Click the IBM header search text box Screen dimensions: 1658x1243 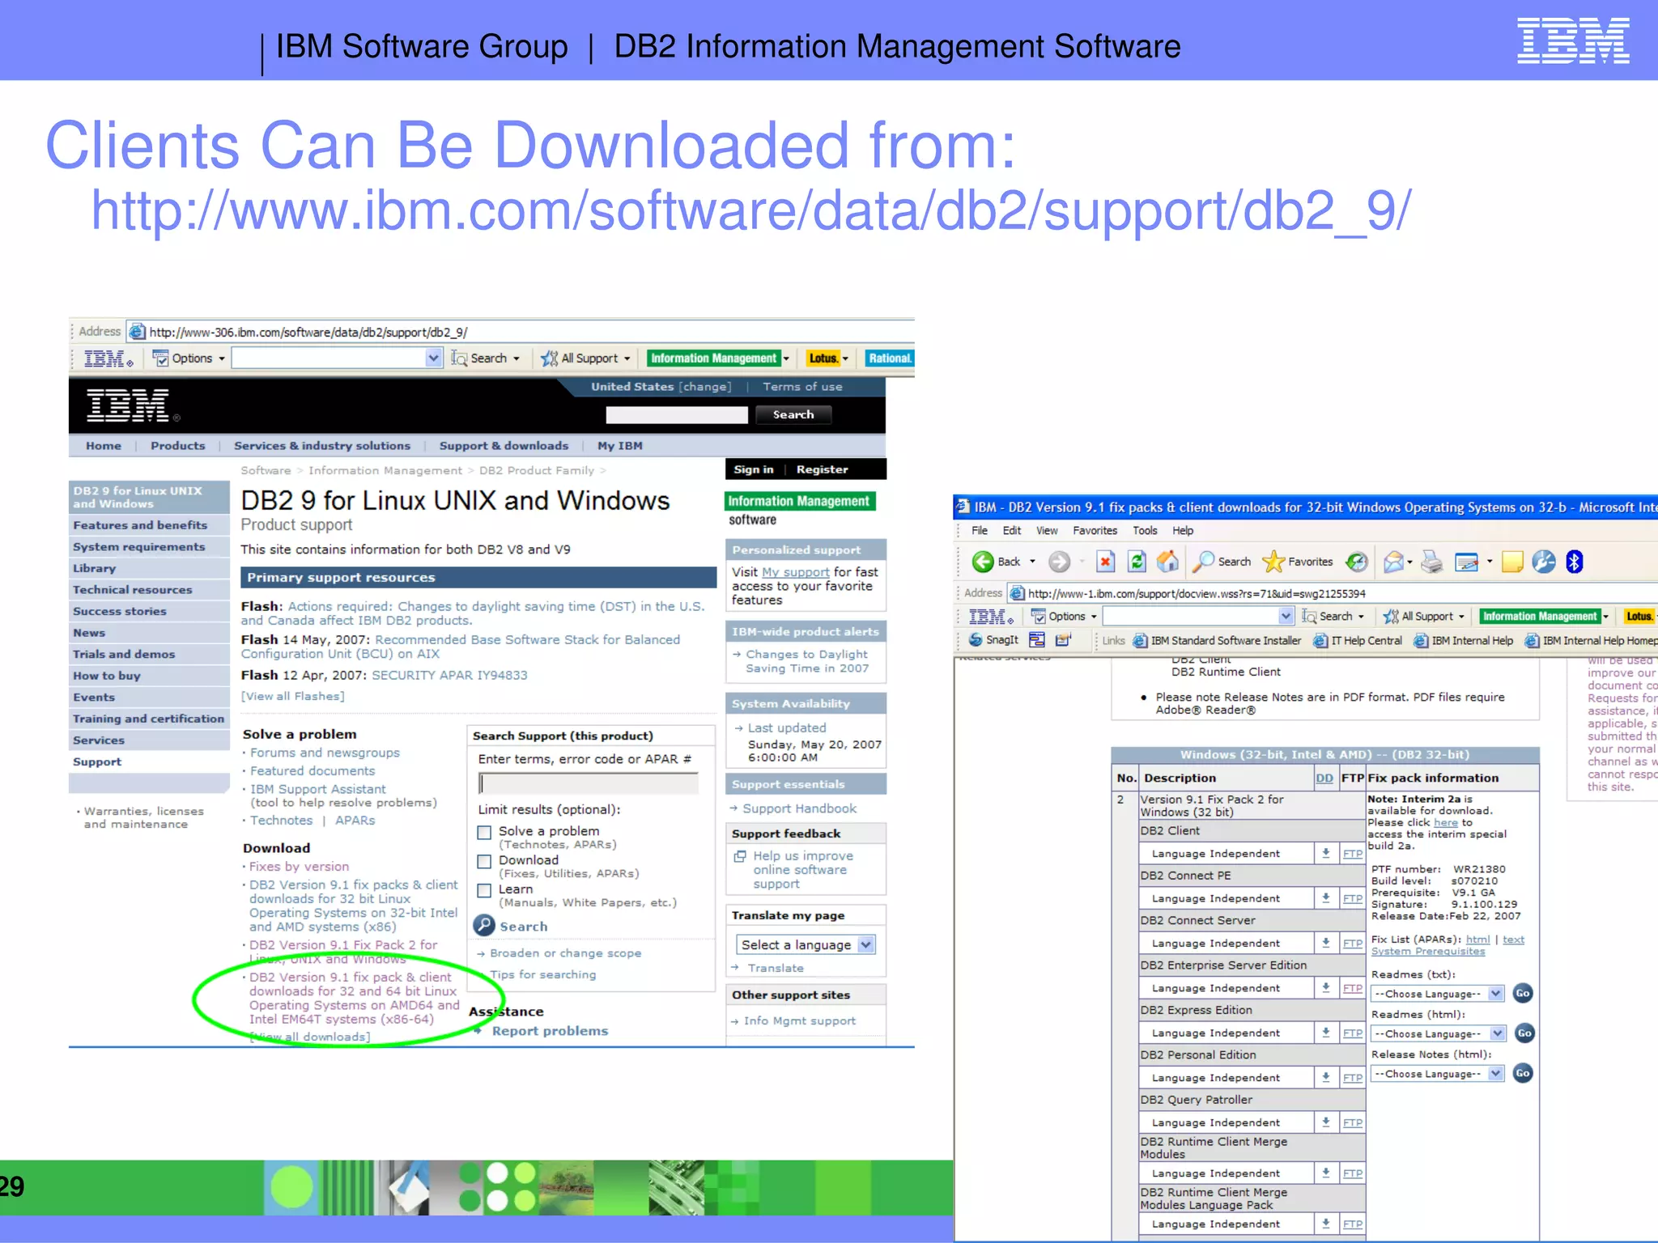click(677, 415)
